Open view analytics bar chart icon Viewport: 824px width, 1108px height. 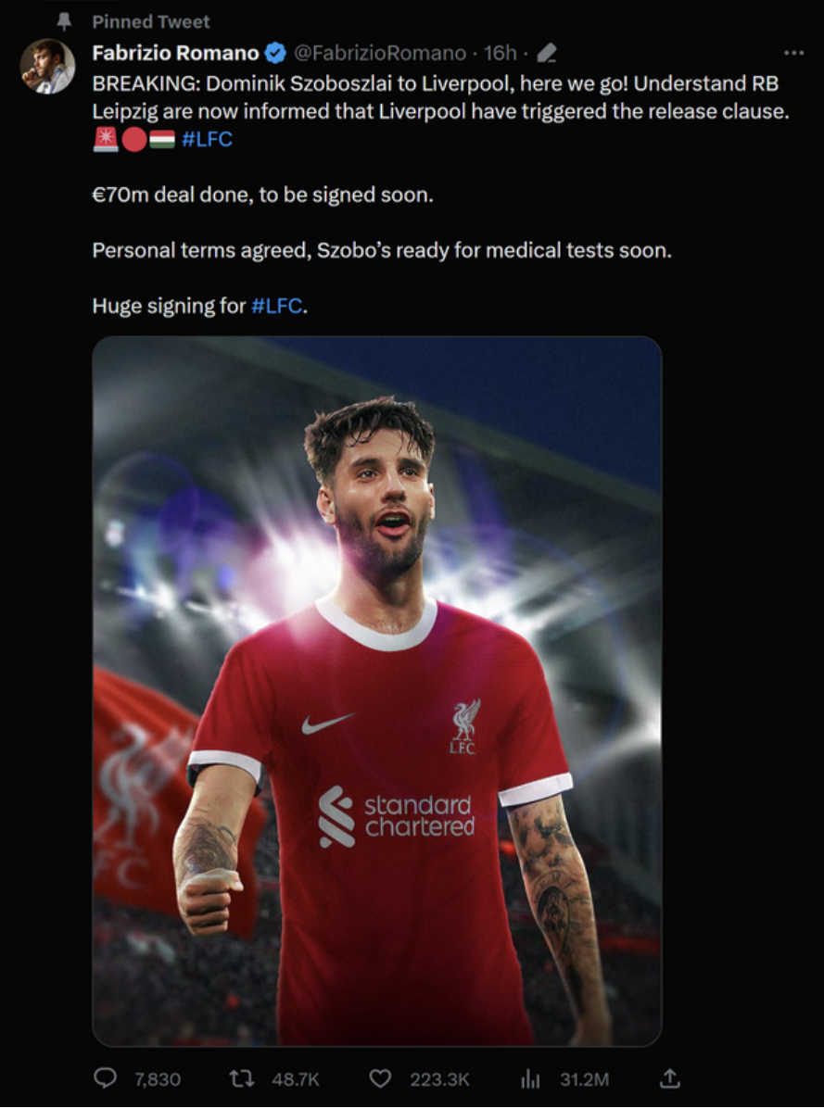530,1078
